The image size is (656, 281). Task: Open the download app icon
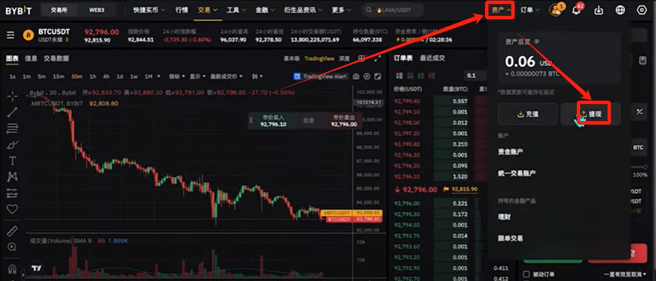coord(598,10)
